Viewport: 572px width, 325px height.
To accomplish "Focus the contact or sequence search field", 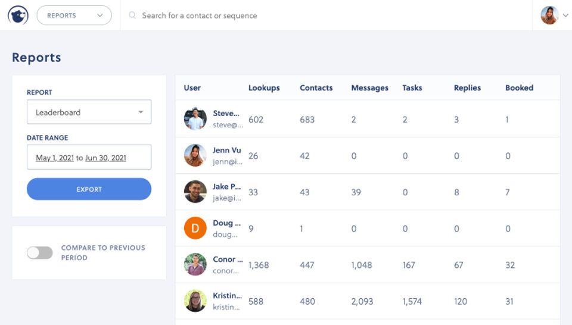I will point(200,15).
